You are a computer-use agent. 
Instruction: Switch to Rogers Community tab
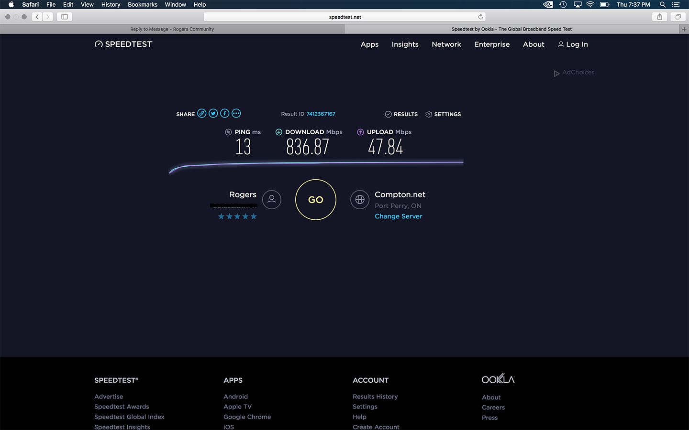pyautogui.click(x=172, y=29)
